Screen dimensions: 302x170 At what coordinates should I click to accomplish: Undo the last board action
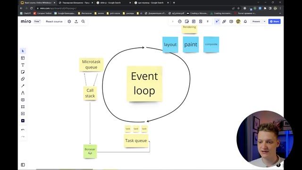click(x=23, y=130)
